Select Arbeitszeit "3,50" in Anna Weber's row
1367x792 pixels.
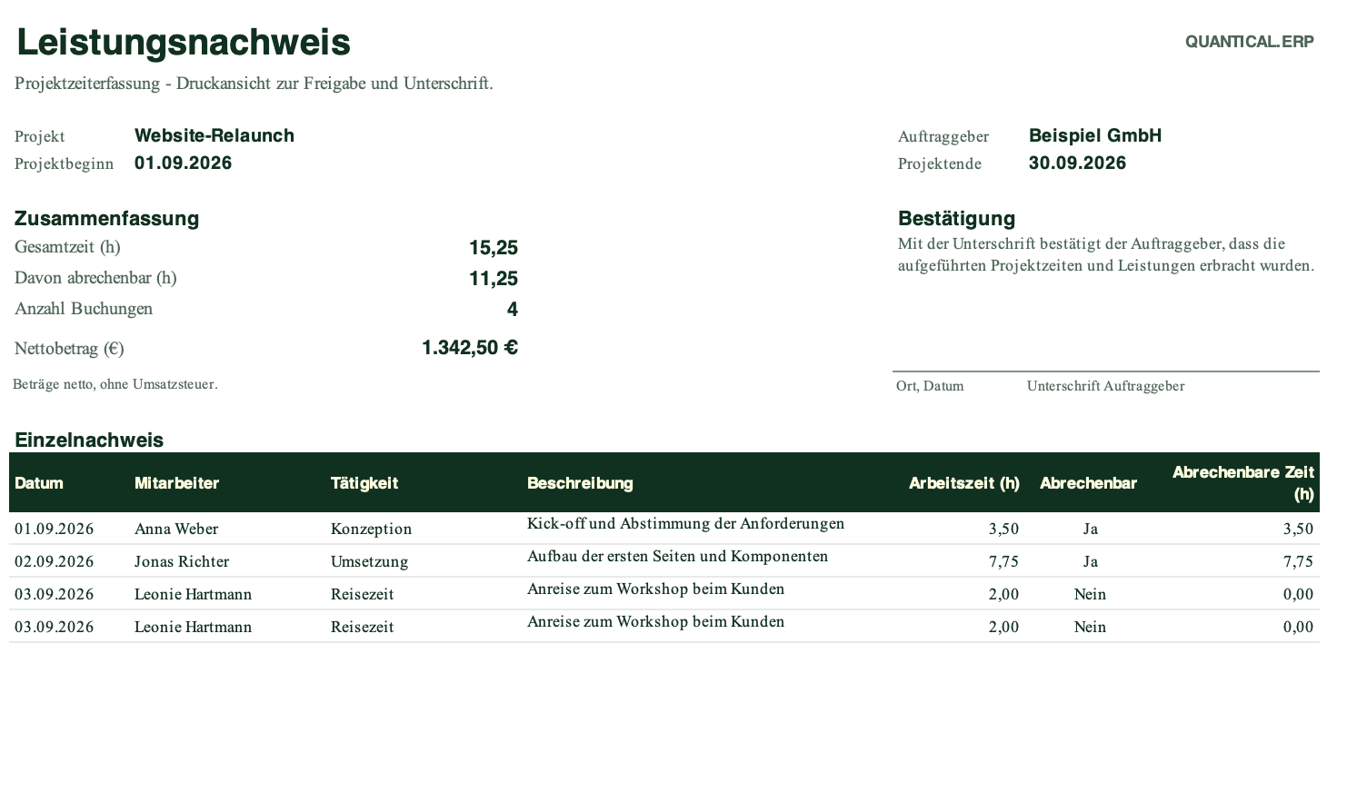1003,529
